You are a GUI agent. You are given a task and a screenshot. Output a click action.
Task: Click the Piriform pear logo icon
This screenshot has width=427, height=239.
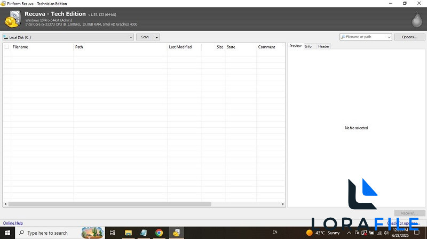click(x=417, y=19)
